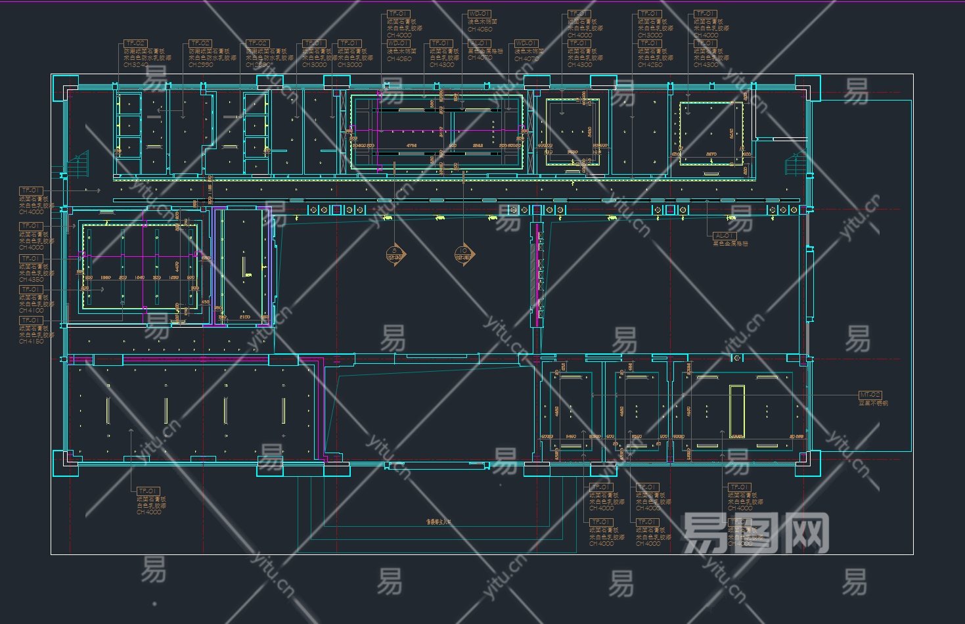The image size is (965, 624).
Task: Select the CH4100 ceiling height label
Action: [x=32, y=311]
